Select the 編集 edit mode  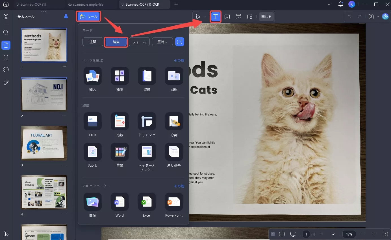pos(116,42)
